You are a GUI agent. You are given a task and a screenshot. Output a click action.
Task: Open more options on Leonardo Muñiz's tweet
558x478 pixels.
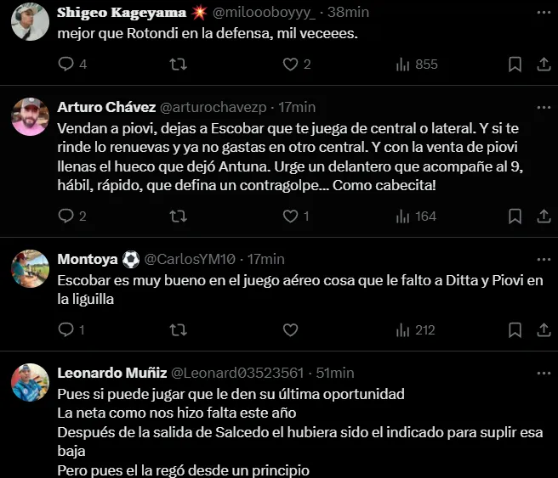pos(543,373)
